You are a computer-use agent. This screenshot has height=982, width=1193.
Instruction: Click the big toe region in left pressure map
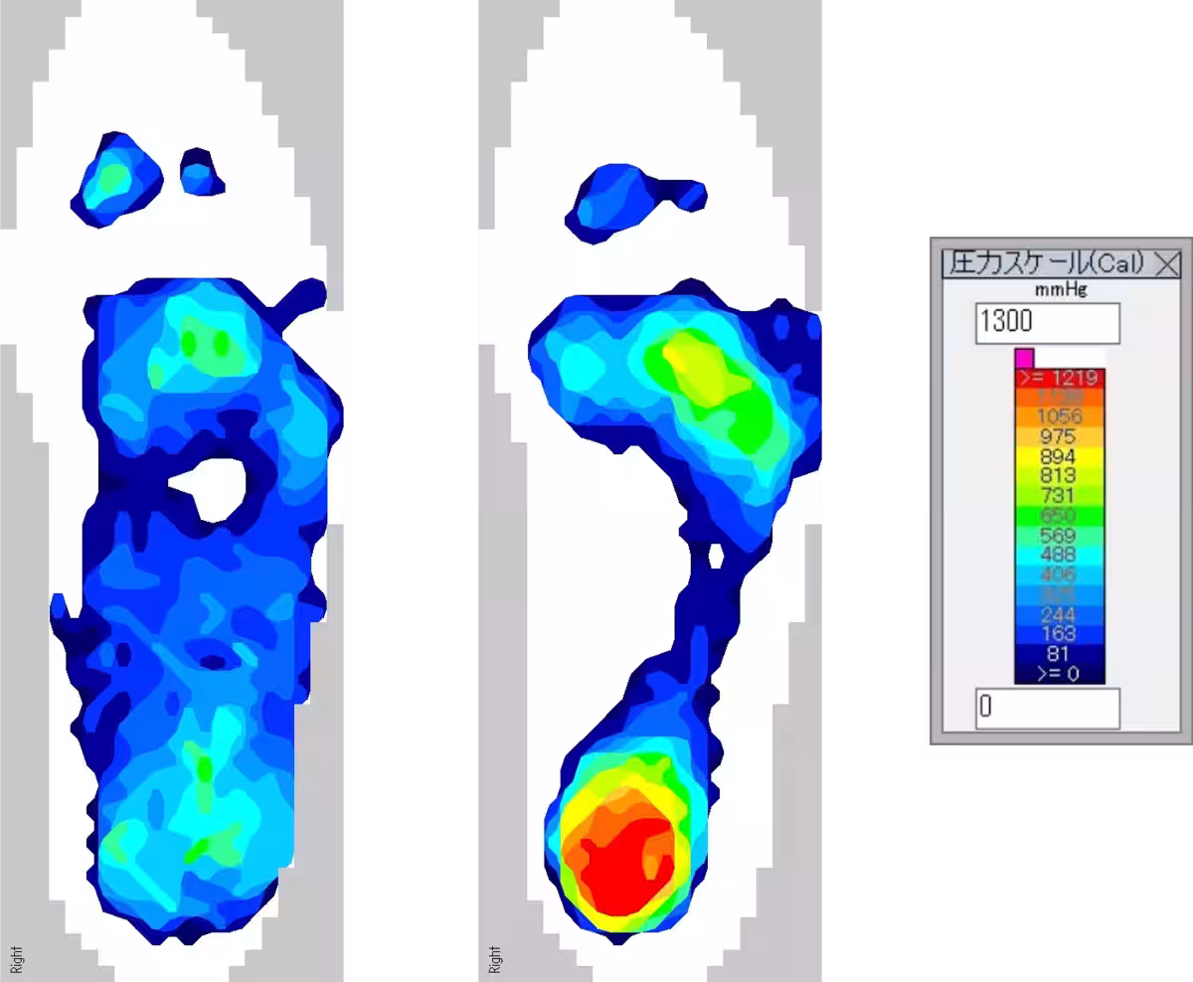tap(116, 179)
